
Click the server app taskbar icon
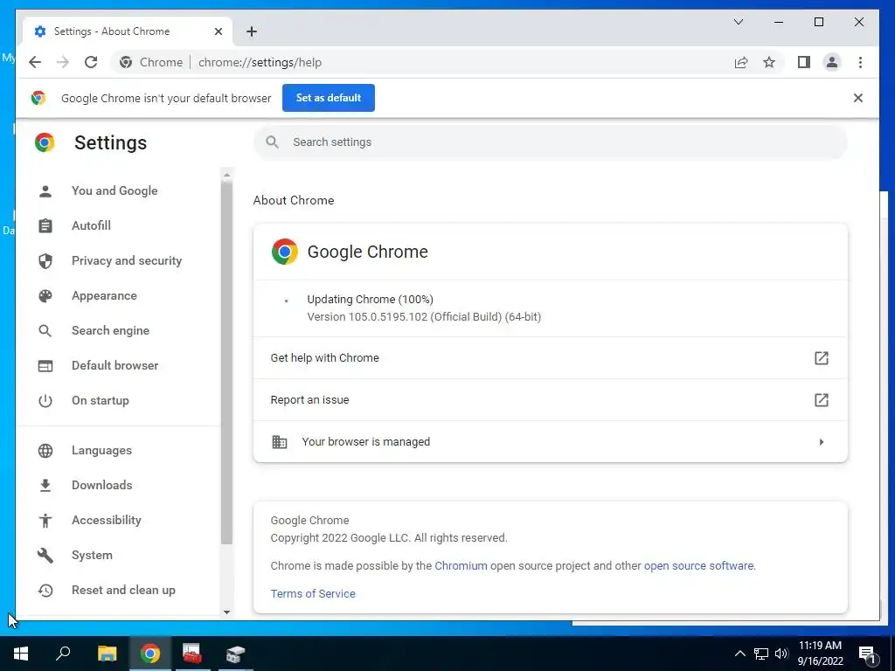click(x=234, y=654)
